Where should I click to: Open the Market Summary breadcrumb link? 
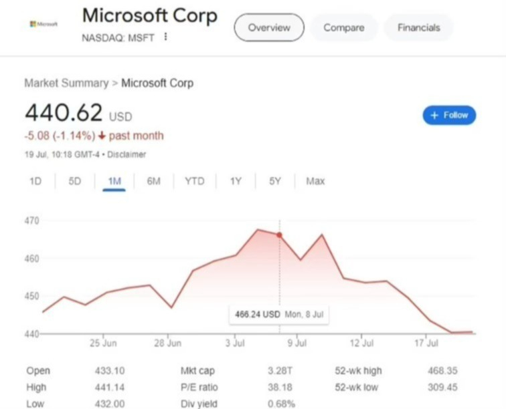tap(66, 83)
